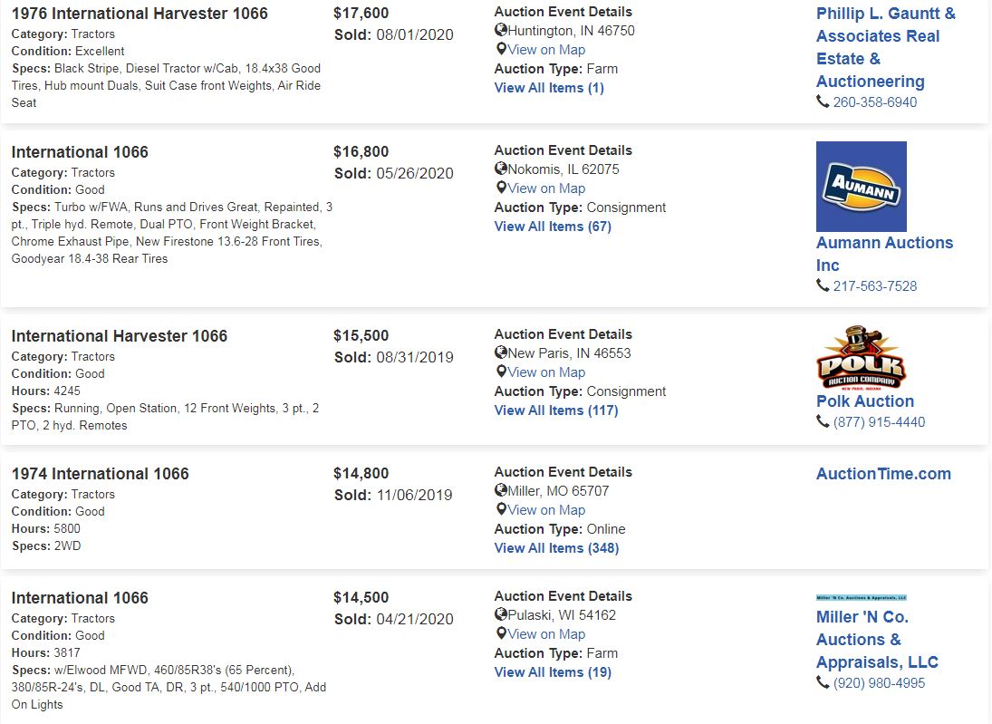Screen dimensions: 992x724
Task: Click the phone icon next to 260-358-6940
Action: 823,101
